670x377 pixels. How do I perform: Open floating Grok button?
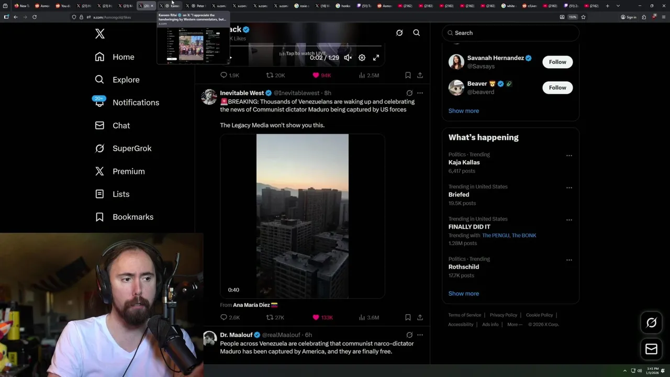[651, 323]
